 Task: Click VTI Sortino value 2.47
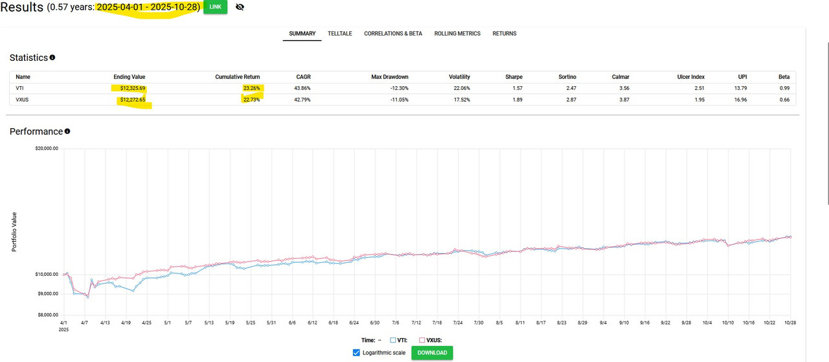pos(571,88)
